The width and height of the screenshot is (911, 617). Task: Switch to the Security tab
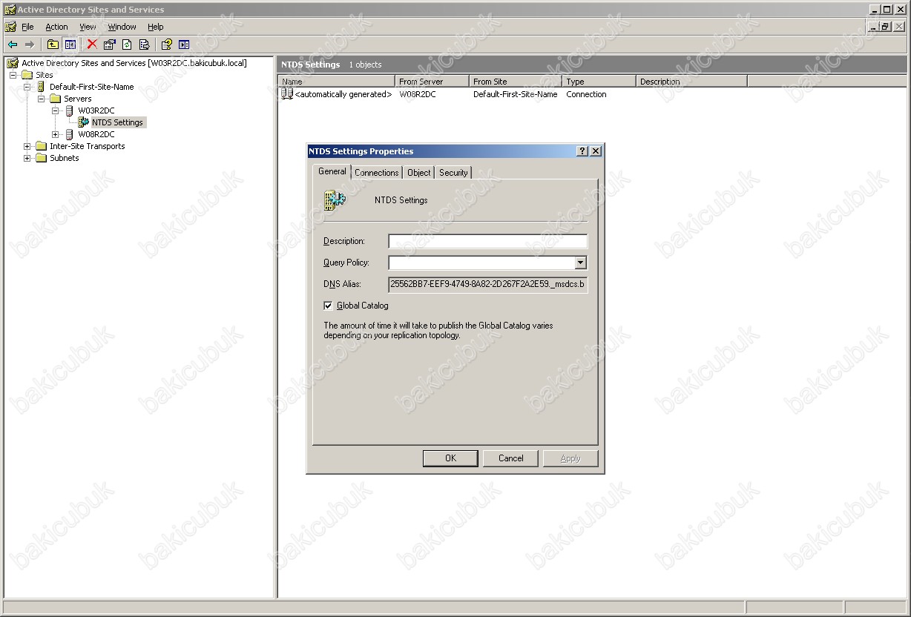coord(453,173)
